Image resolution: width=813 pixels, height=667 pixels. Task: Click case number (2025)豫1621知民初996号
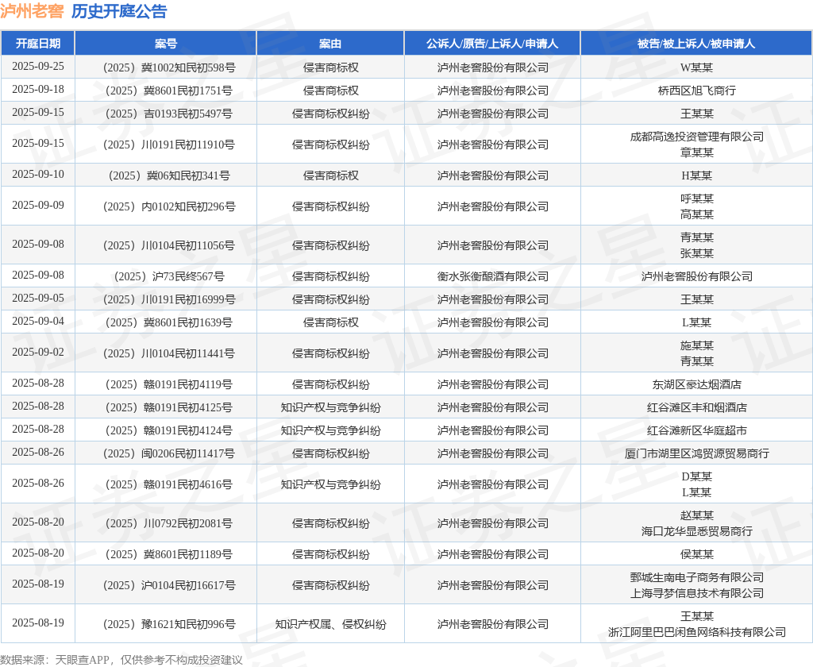point(169,624)
